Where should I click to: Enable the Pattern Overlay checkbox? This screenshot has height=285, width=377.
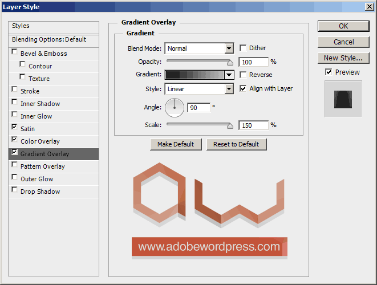coord(14,164)
